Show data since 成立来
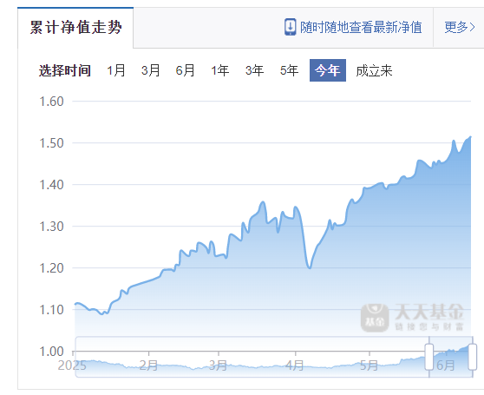484x395 pixels. [374, 70]
